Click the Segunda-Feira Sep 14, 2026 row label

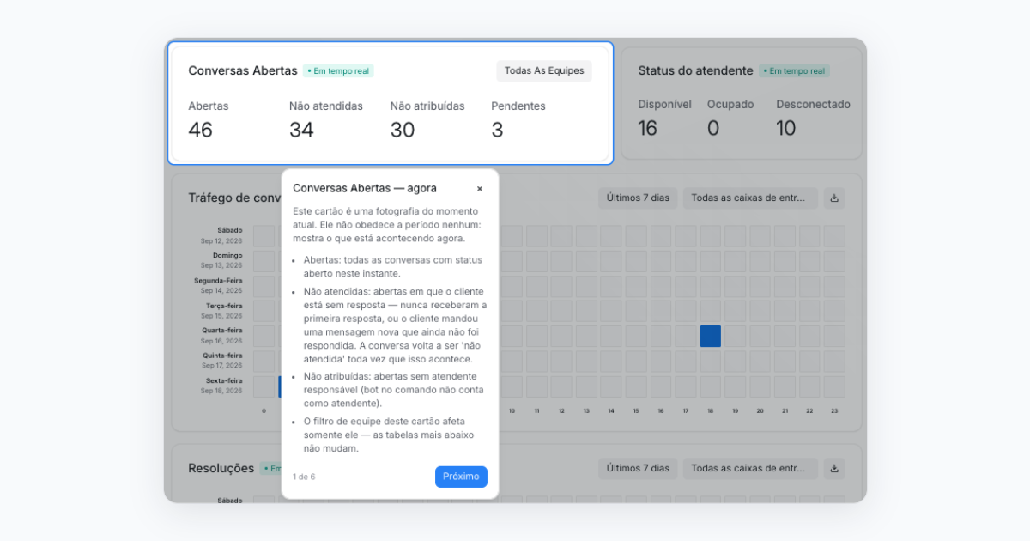218,285
